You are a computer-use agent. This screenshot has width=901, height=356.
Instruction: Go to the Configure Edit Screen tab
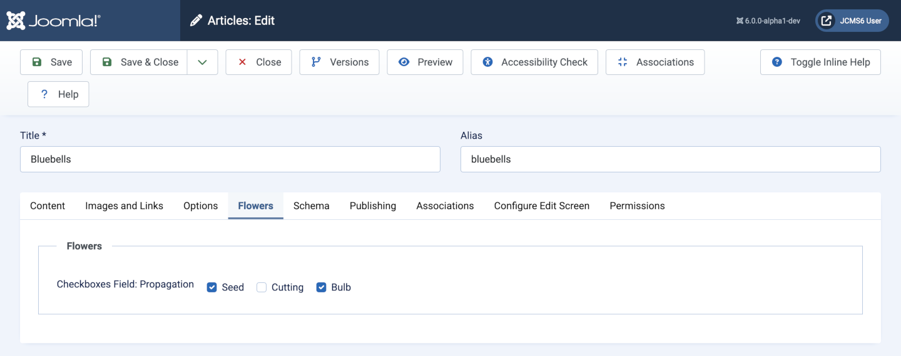point(541,205)
